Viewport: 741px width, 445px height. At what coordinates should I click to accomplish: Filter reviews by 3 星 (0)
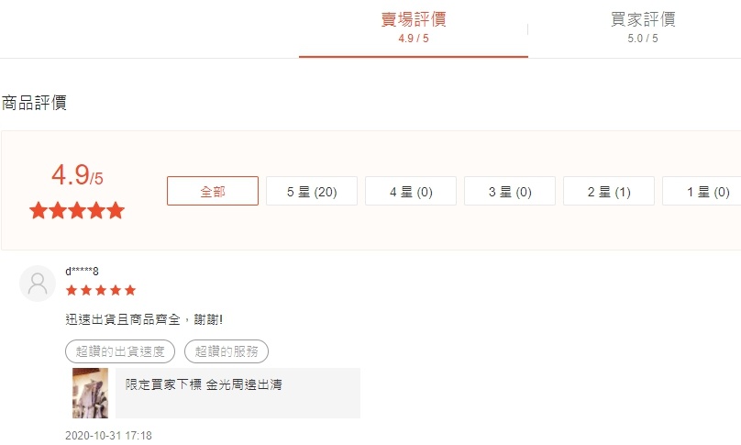(x=510, y=191)
